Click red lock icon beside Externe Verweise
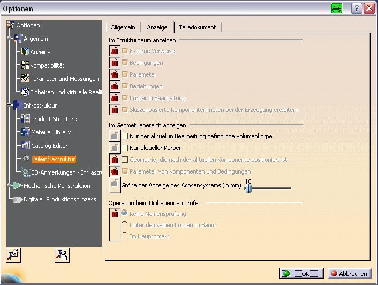The width and height of the screenshot is (378, 285). pyautogui.click(x=115, y=51)
